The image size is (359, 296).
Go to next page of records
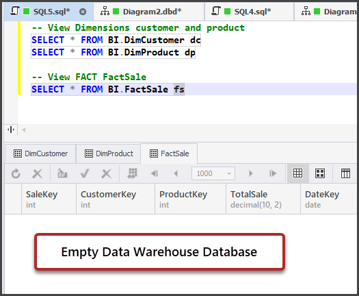(251, 173)
